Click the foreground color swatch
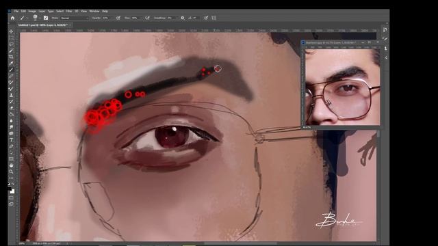438x246 pixels. [x=10, y=189]
